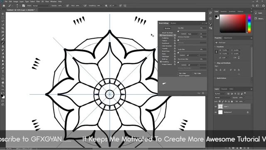Screen dimensions: 266x150
Task: Open the Libraries panel icon
Action: [256, 18]
